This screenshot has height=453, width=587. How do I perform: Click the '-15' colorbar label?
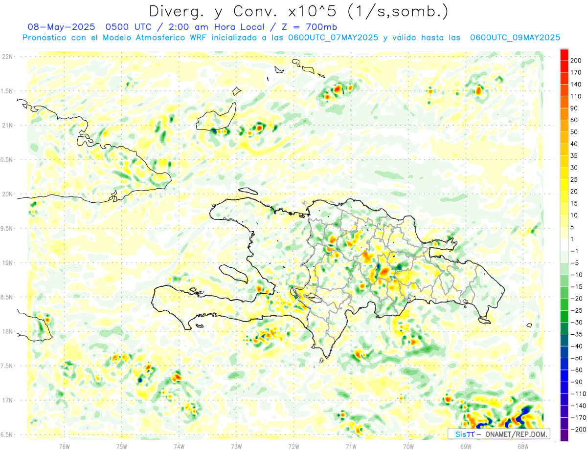pyautogui.click(x=576, y=286)
